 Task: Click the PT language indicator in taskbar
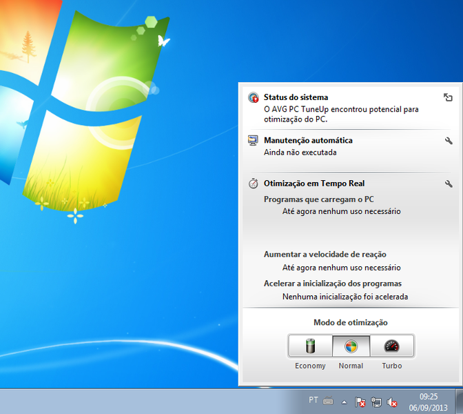click(313, 400)
